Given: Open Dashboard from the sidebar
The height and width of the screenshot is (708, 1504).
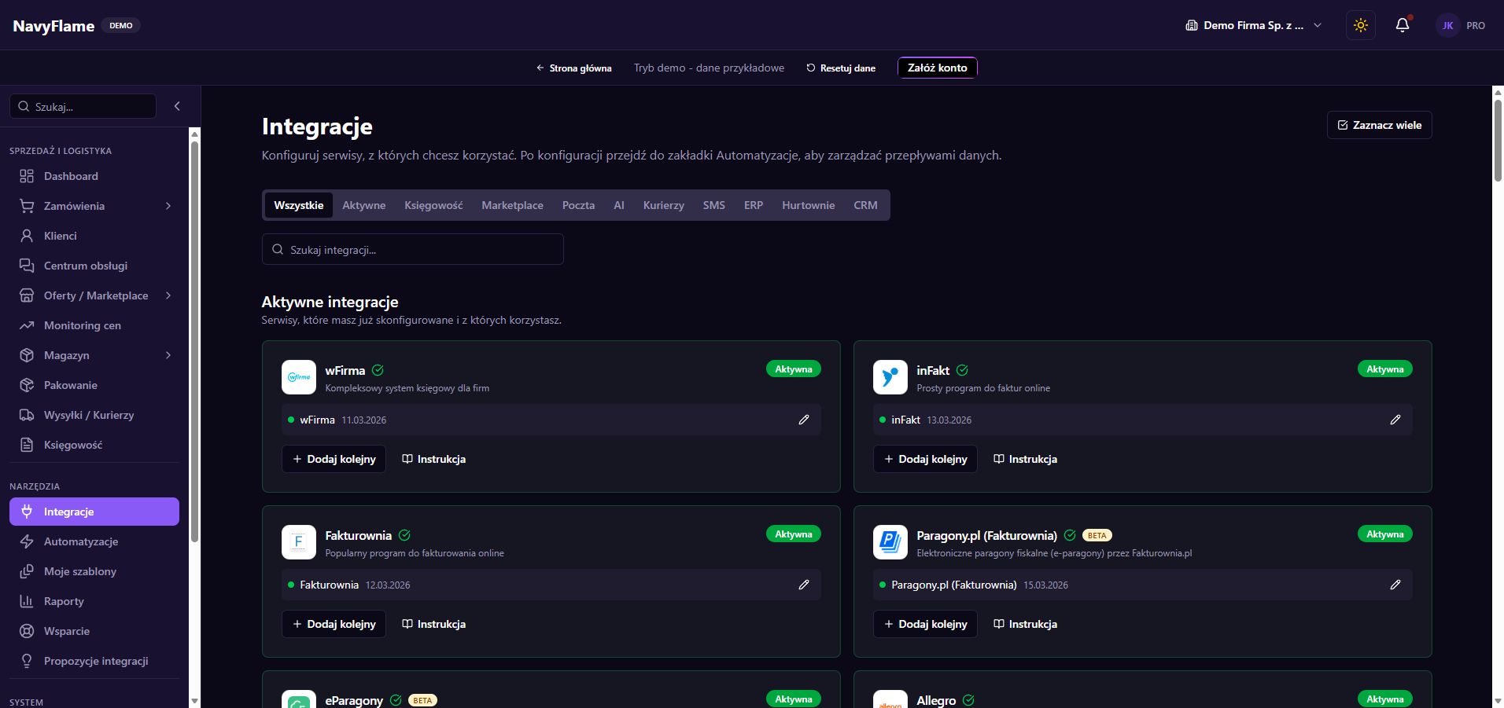Looking at the screenshot, I should coord(94,176).
